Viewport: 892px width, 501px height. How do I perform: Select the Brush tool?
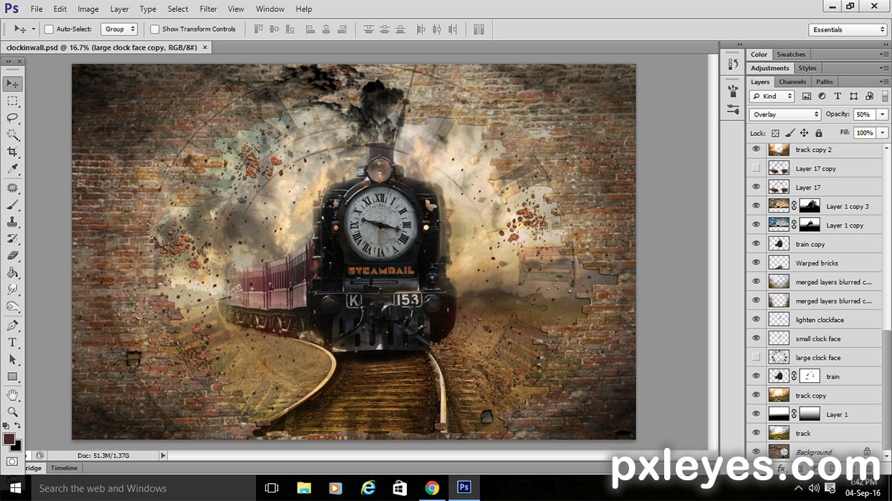13,205
